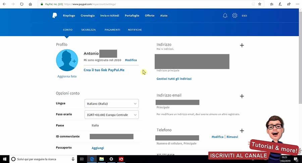Add page to favorites star
The width and height of the screenshot is (302, 163).
coord(260,4)
